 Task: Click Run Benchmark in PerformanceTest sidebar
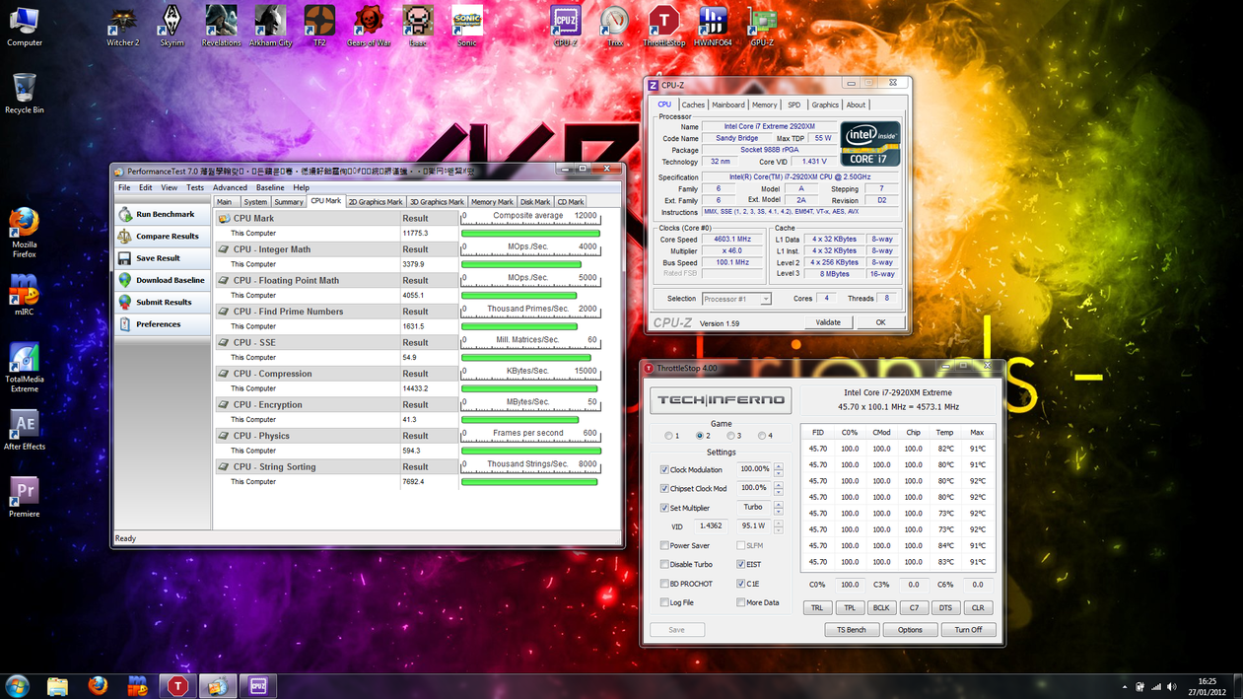point(164,214)
